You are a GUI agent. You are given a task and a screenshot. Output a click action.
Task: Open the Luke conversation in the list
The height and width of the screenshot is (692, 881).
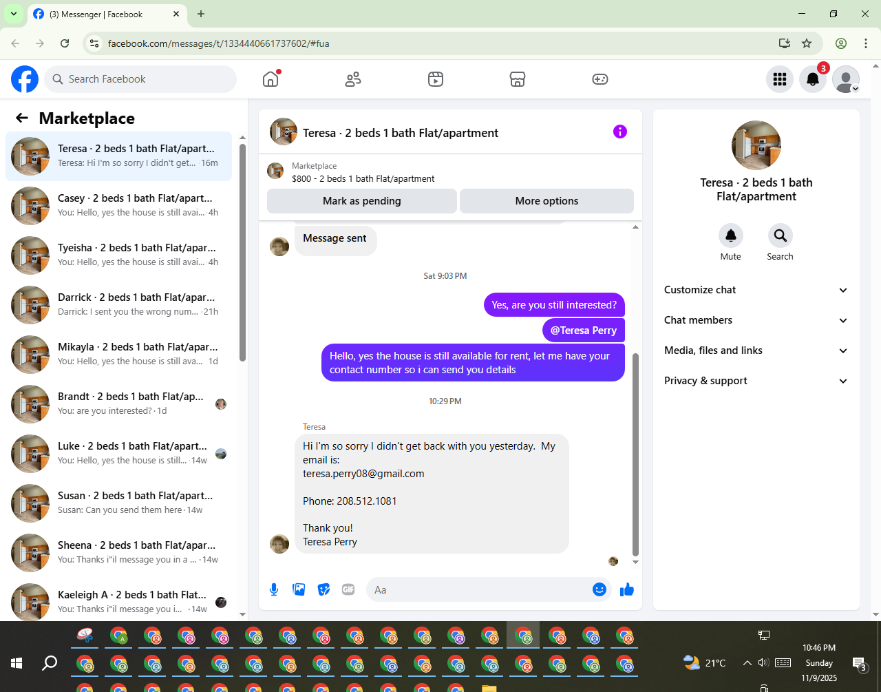[x=118, y=454]
